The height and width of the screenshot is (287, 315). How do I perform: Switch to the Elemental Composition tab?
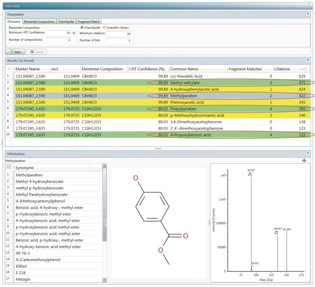coord(39,22)
